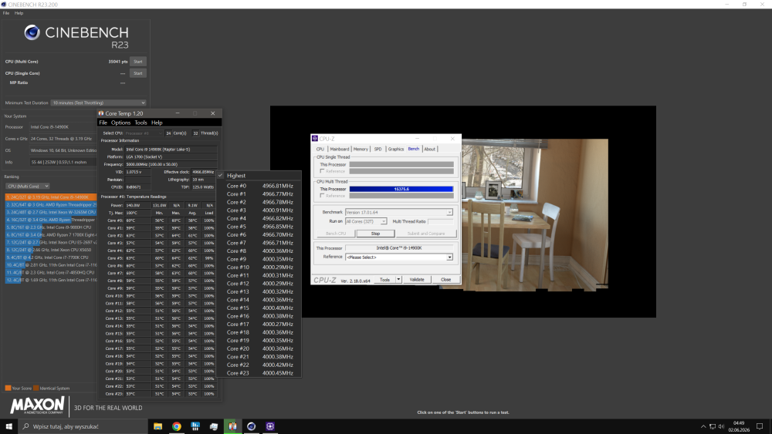Open the CPU (Multi Core) ranking dropdown
This screenshot has height=434, width=772.
[x=28, y=187]
